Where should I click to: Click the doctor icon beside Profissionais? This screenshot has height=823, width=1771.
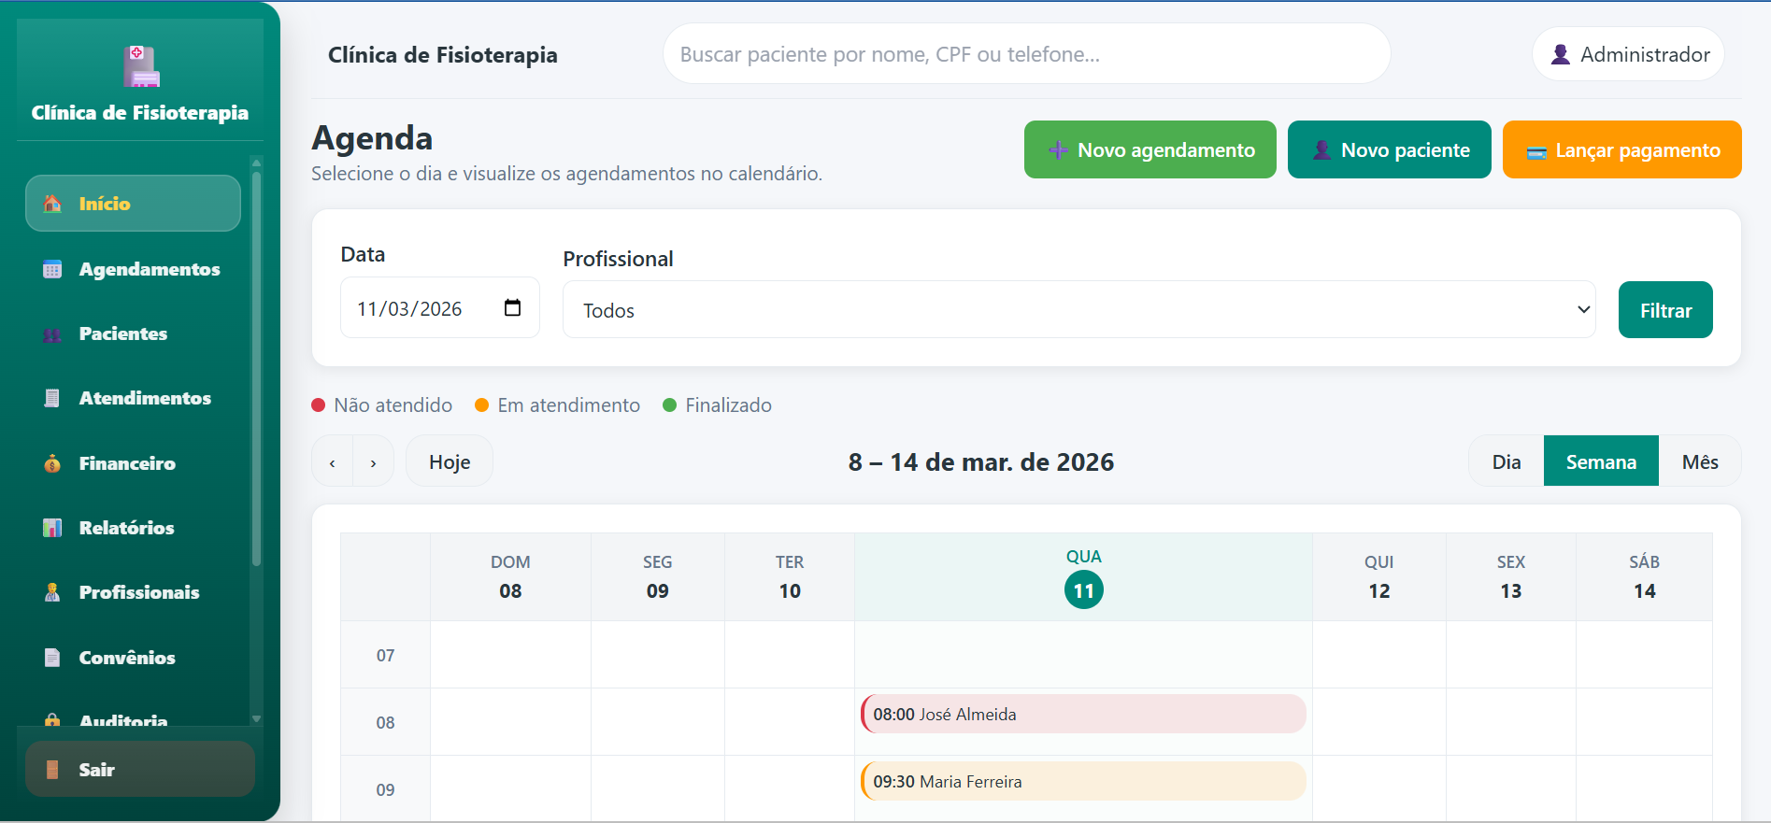tap(52, 592)
